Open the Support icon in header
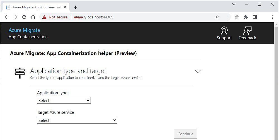 (x=224, y=33)
